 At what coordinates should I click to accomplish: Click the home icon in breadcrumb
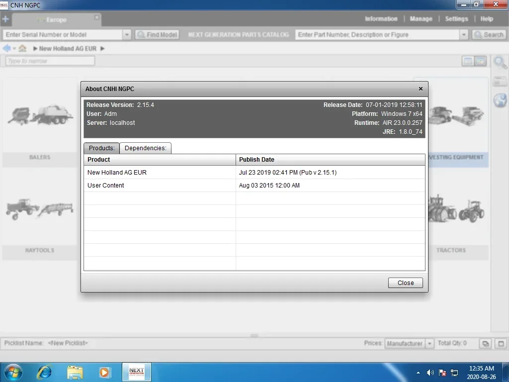point(22,48)
